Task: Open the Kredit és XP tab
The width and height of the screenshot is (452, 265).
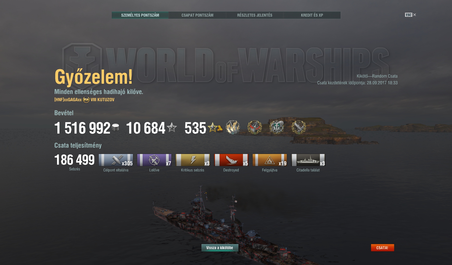Action: point(312,15)
